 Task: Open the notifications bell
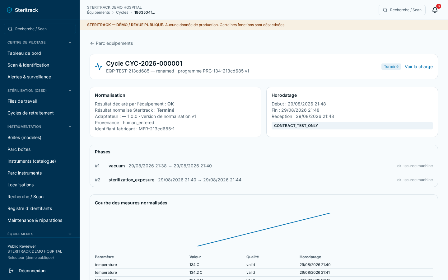click(x=435, y=10)
